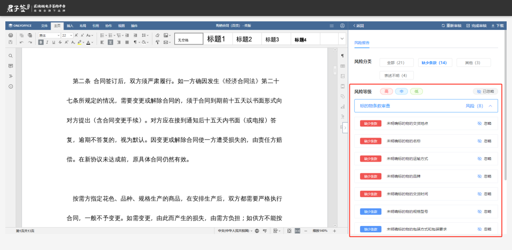The width and height of the screenshot is (512, 250).
Task: Click the zoom in plus icon
Action: coord(334,231)
